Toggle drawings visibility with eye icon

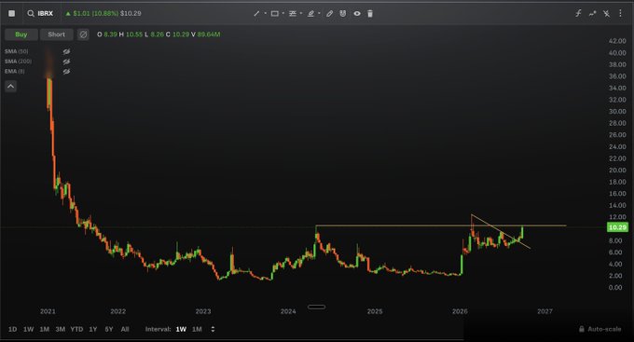[357, 13]
